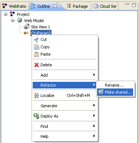The height and width of the screenshot is (143, 139).
Task: Open the Add submenu arrow
Action: [x=94, y=75]
